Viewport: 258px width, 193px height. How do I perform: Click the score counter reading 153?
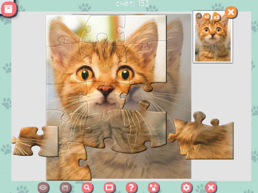point(132,3)
